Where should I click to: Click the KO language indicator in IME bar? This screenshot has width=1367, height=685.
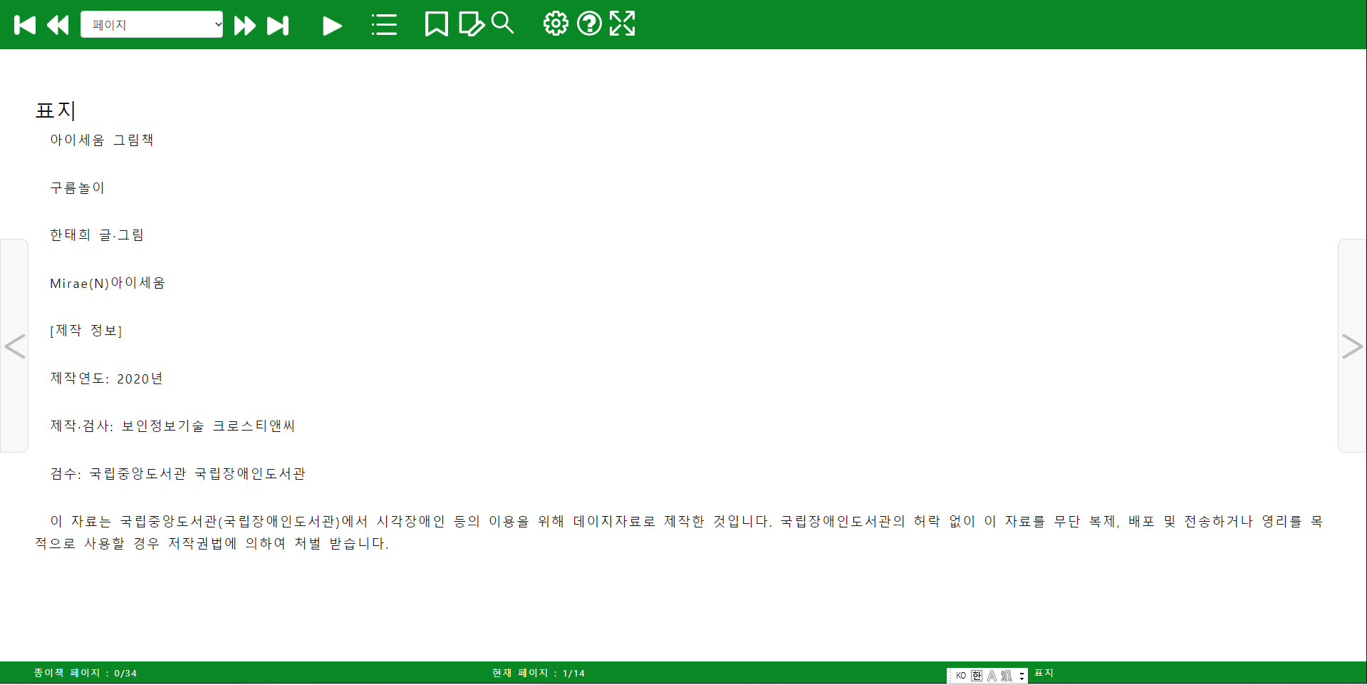[961, 676]
